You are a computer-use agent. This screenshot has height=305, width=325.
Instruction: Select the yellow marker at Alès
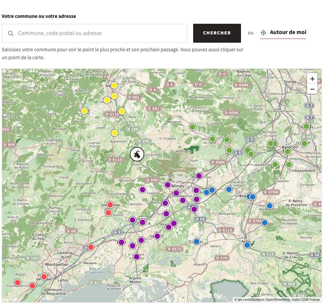click(x=114, y=85)
